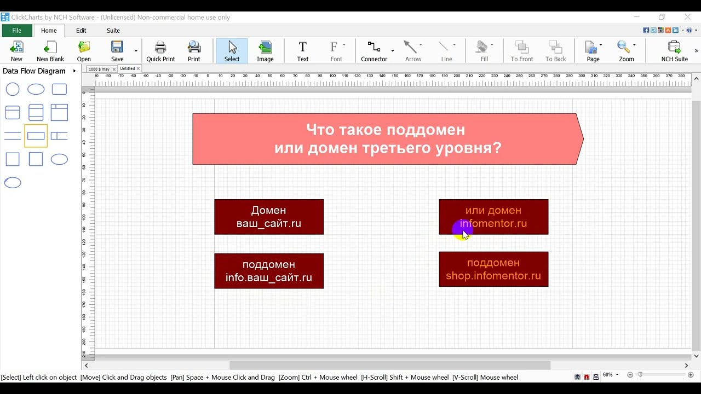The width and height of the screenshot is (701, 394).
Task: Pick the circle shape in Data Flow Diagram
Action: tap(13, 89)
